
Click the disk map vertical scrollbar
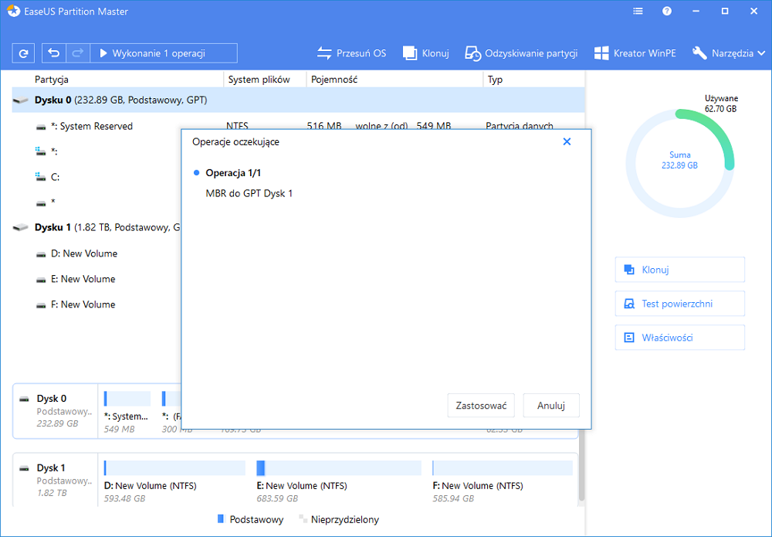pyautogui.click(x=581, y=466)
